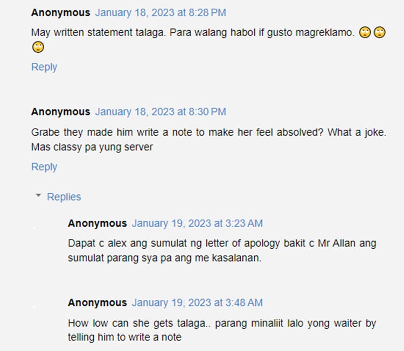Click the Replies label link
404x351 pixels.
(64, 197)
